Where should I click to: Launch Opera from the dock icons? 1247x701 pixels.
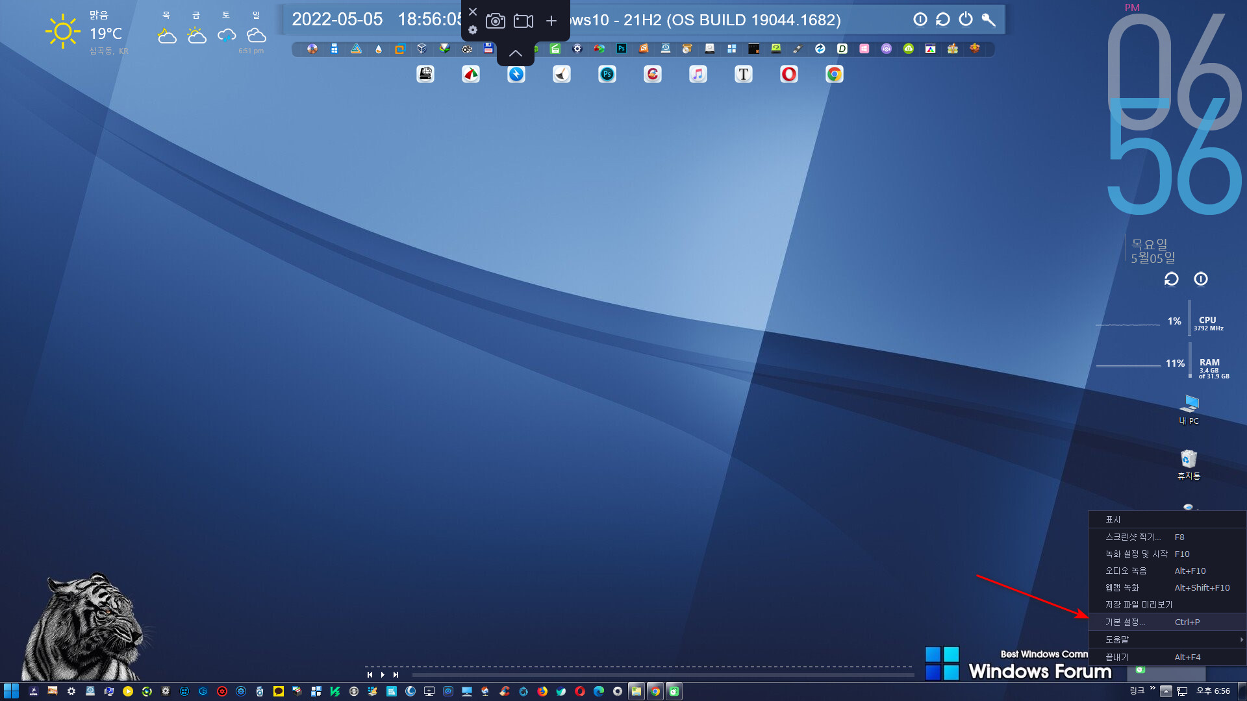(x=789, y=74)
